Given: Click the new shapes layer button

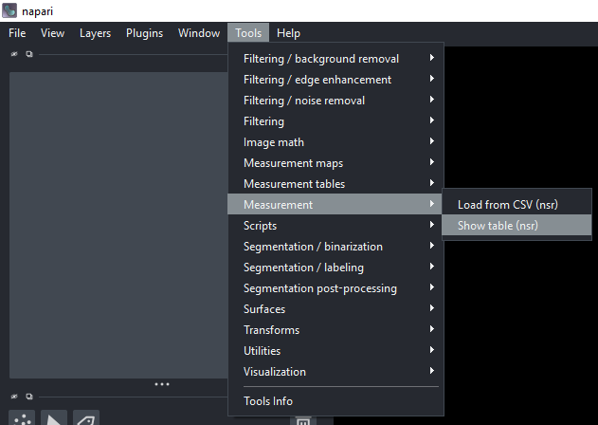Looking at the screenshot, I should [x=54, y=418].
